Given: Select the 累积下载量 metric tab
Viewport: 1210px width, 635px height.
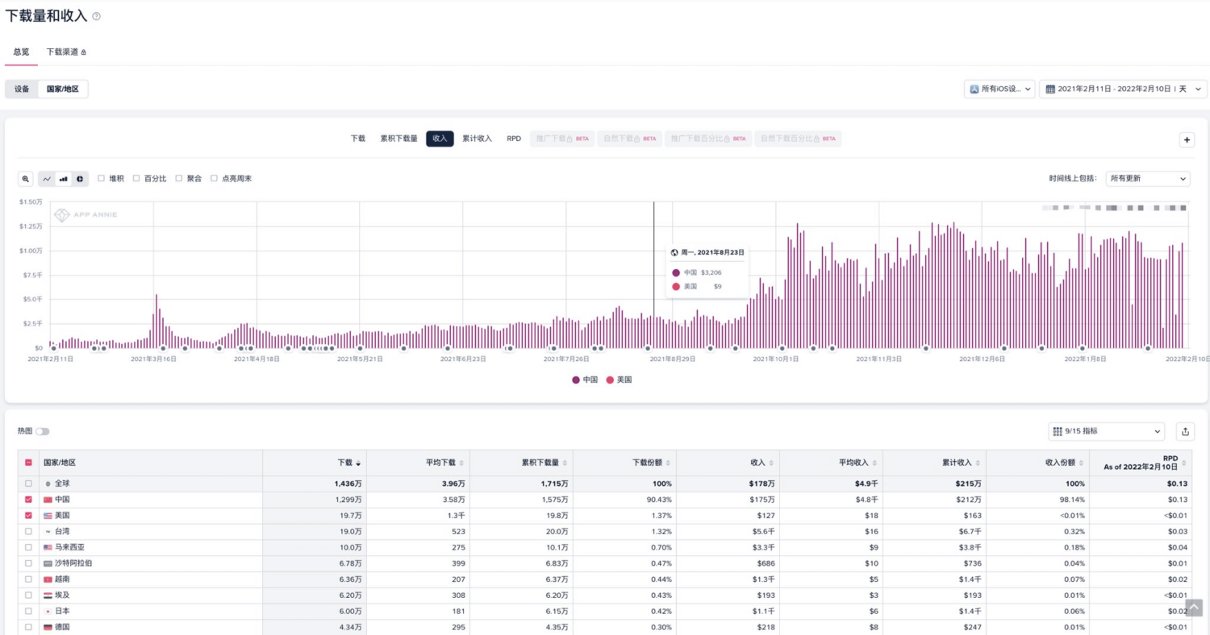Looking at the screenshot, I should pos(398,139).
